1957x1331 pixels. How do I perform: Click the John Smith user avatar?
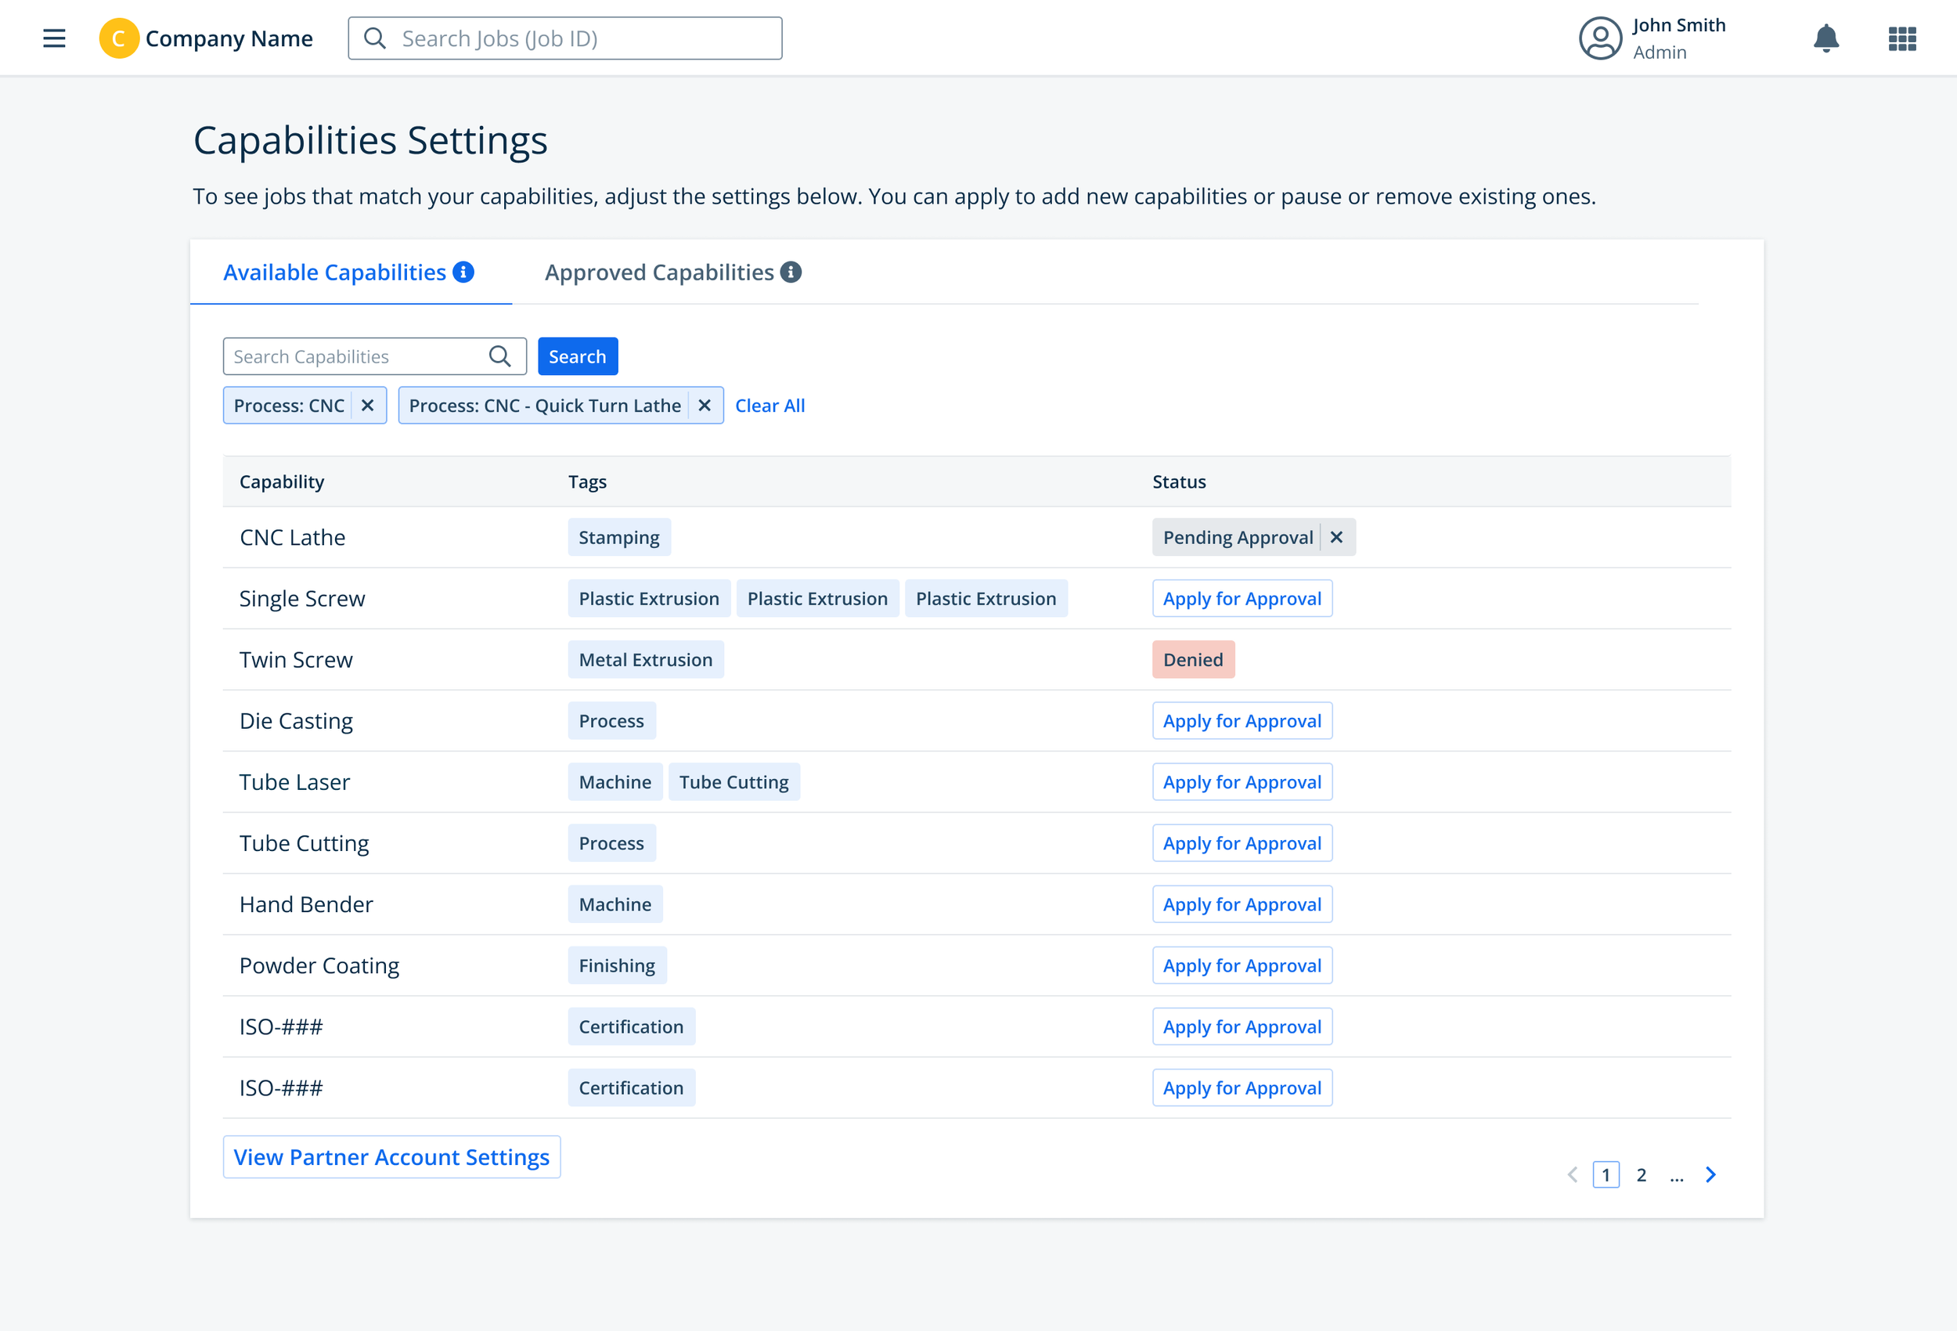pyautogui.click(x=1600, y=38)
